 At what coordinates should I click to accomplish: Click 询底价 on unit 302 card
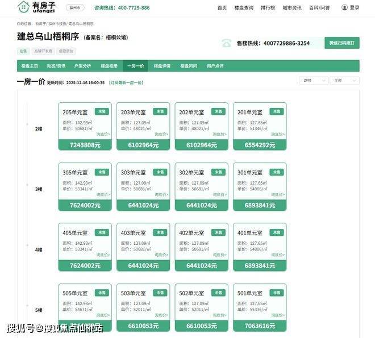point(220,195)
